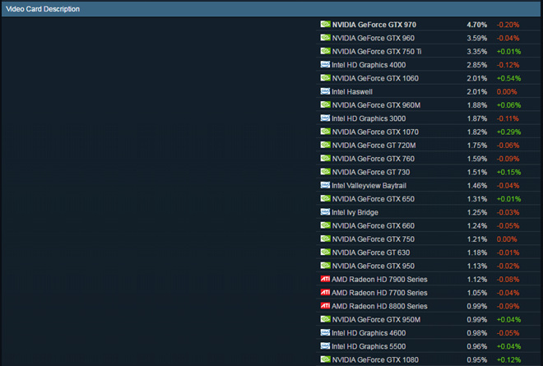543x366 pixels.
Task: Click the NVIDIA icon beside GT 630
Action: (325, 252)
